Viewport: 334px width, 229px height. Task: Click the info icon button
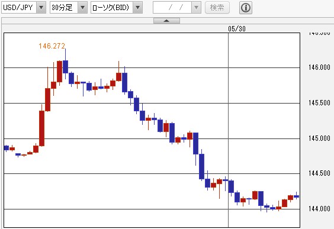(246, 8)
